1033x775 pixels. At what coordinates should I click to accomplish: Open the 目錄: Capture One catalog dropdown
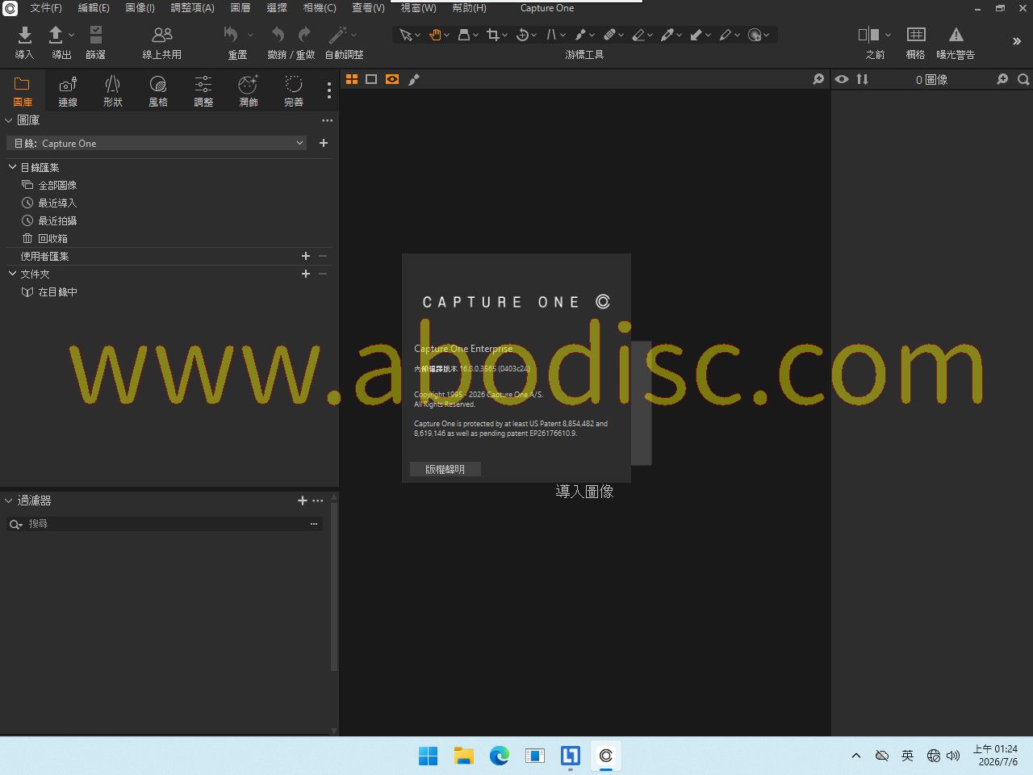coord(157,143)
